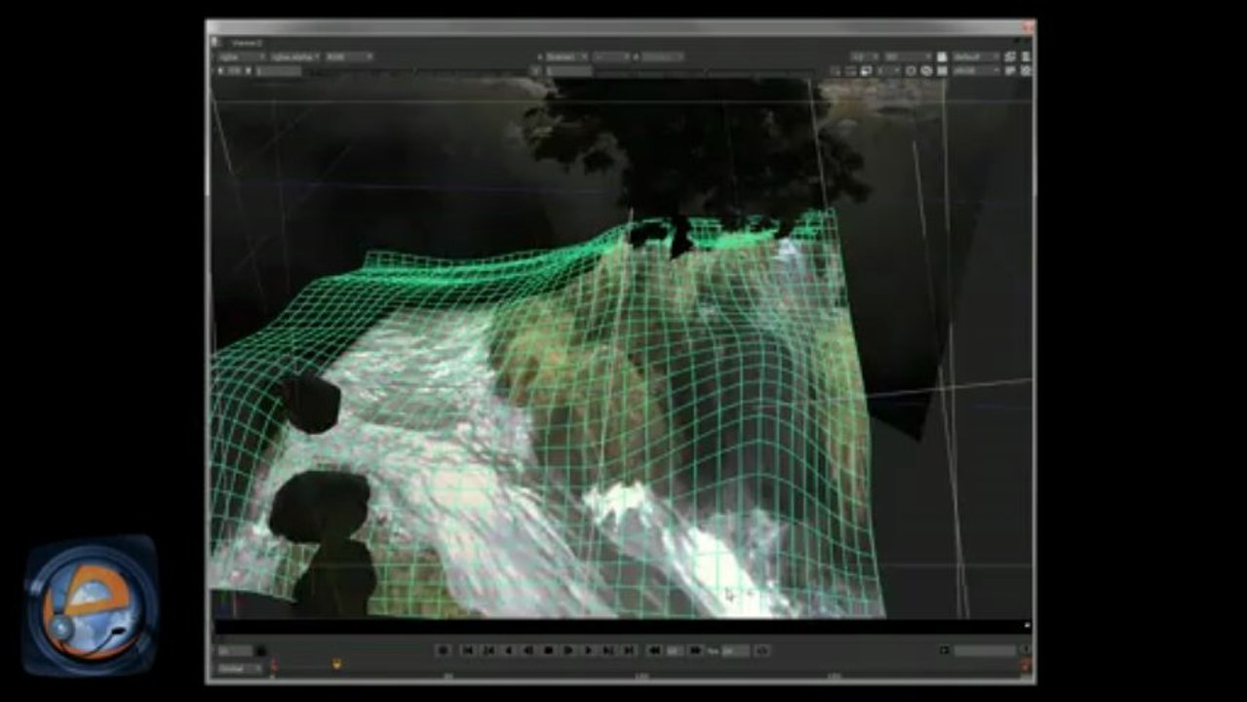Toggle the playback loop mode button

click(762, 650)
